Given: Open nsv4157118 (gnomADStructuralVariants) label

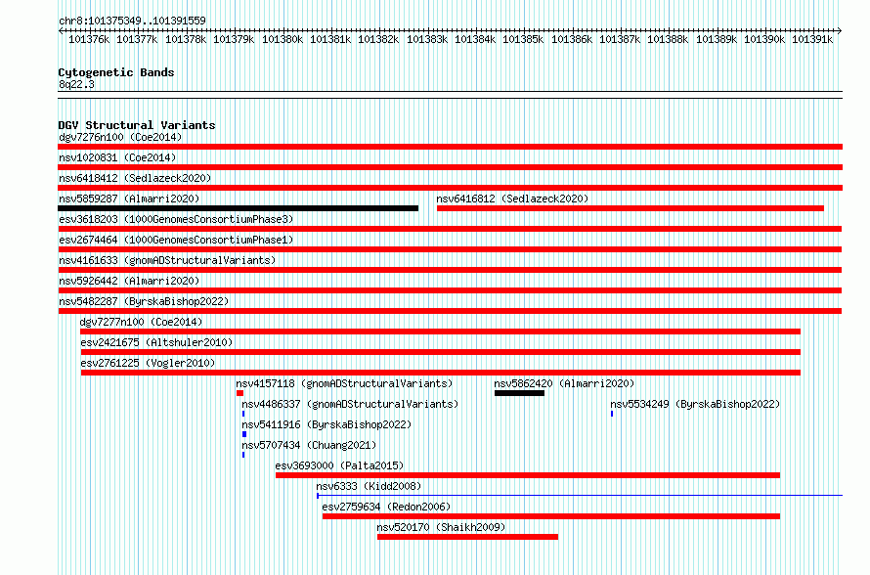Looking at the screenshot, I should [344, 383].
